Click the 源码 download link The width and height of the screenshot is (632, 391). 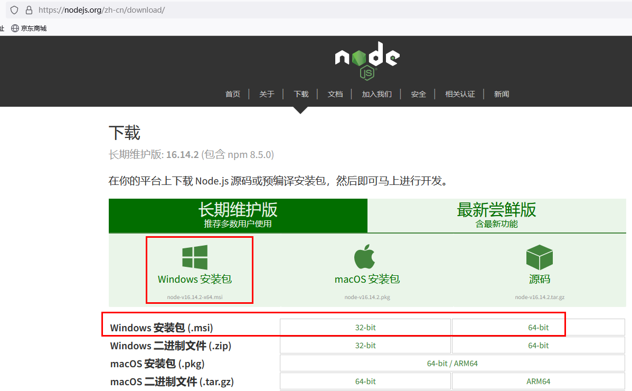539,279
